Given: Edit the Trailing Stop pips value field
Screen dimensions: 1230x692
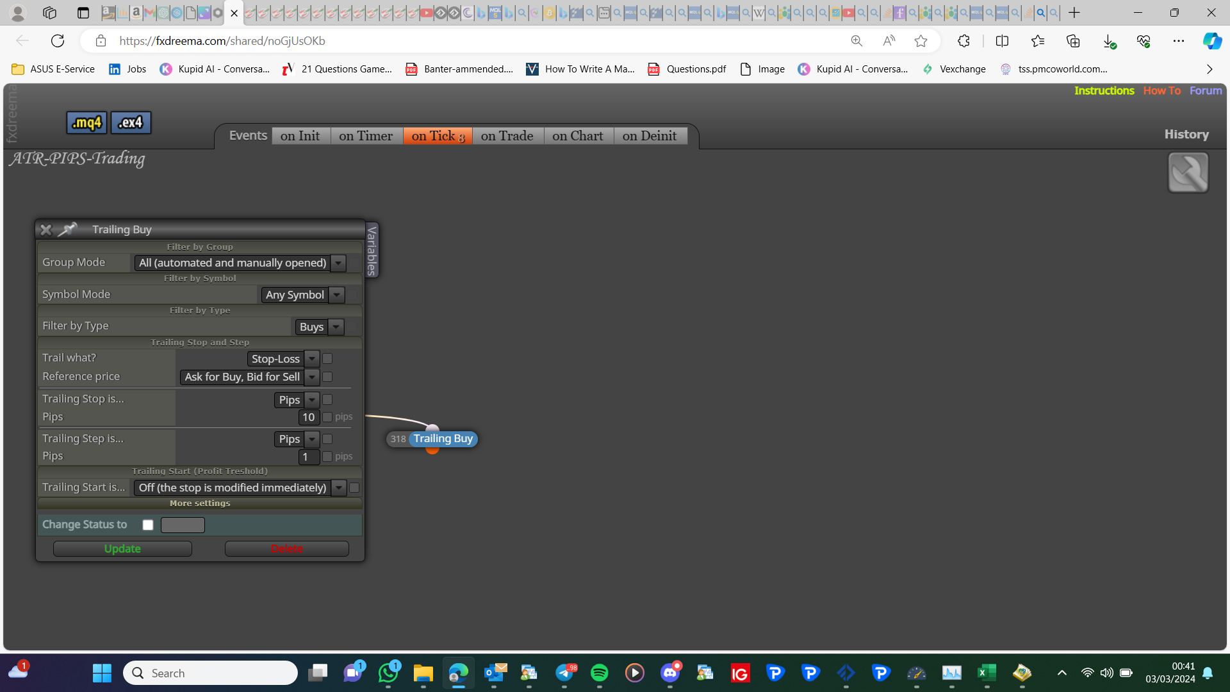Looking at the screenshot, I should (309, 417).
